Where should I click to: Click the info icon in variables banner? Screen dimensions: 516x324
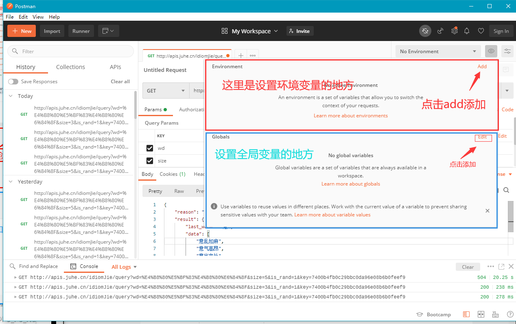coord(214,206)
